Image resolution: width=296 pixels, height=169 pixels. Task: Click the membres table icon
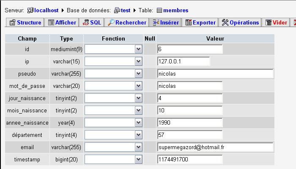coord(159,10)
